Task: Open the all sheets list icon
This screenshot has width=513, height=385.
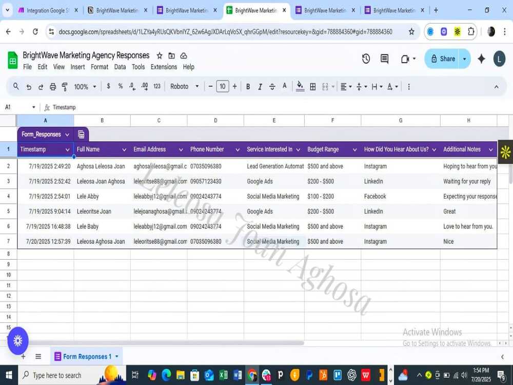Action: [38, 357]
